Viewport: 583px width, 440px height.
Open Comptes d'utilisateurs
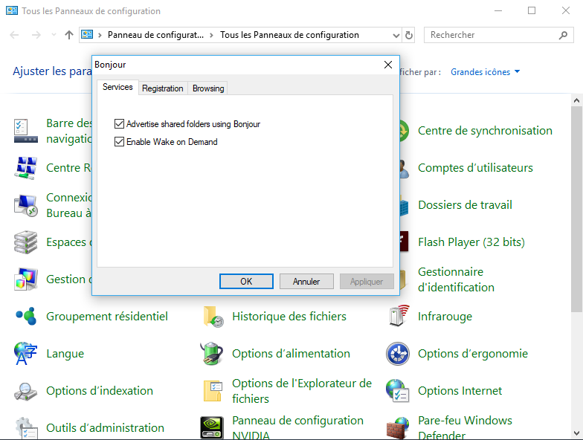(x=475, y=168)
